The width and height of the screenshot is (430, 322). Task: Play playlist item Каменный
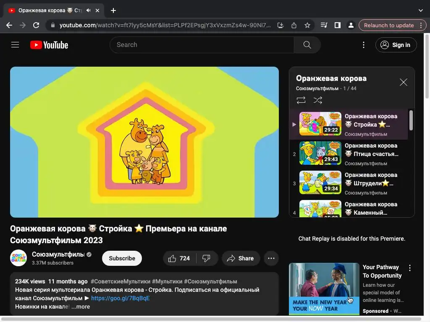tap(349, 208)
